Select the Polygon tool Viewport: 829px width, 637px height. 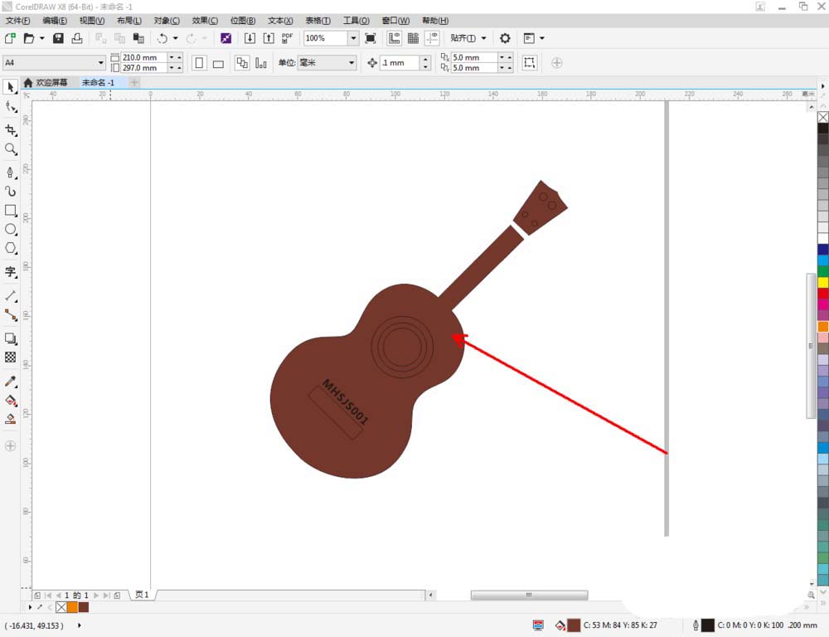(x=11, y=248)
